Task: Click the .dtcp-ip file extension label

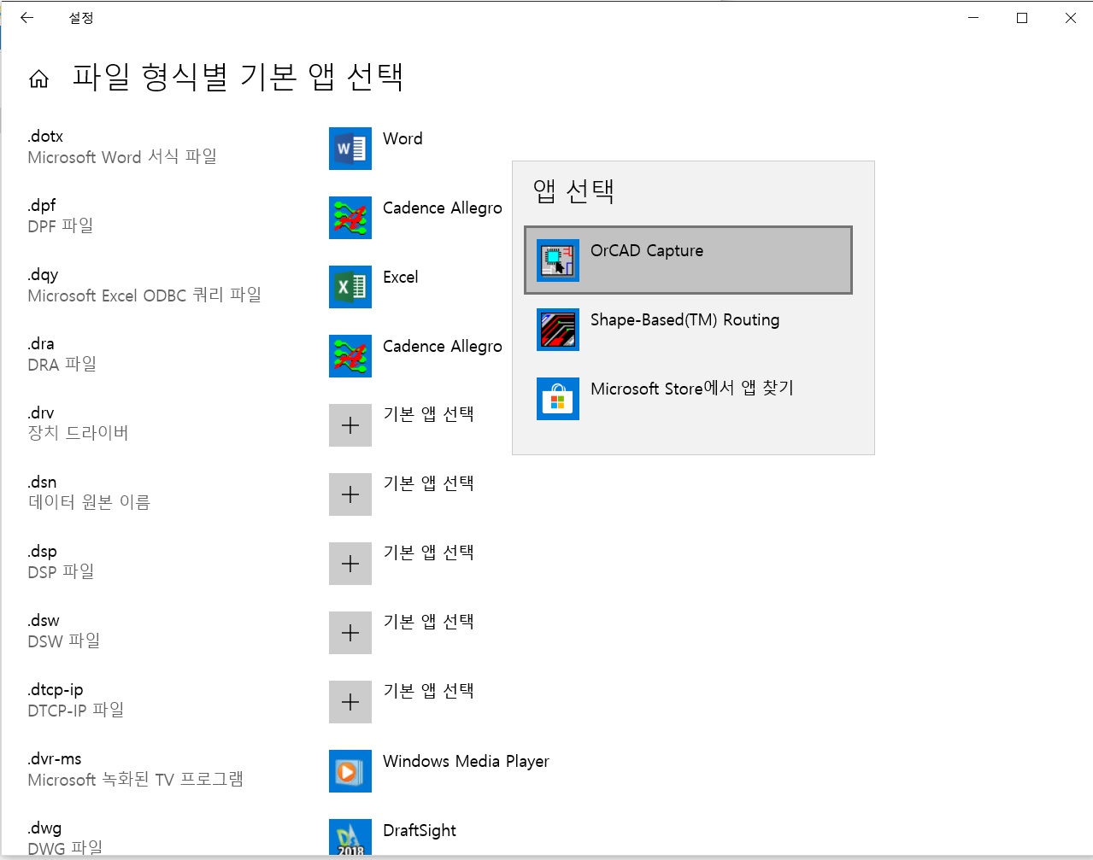Action: click(56, 690)
